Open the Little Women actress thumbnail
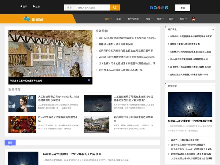 click(22, 104)
